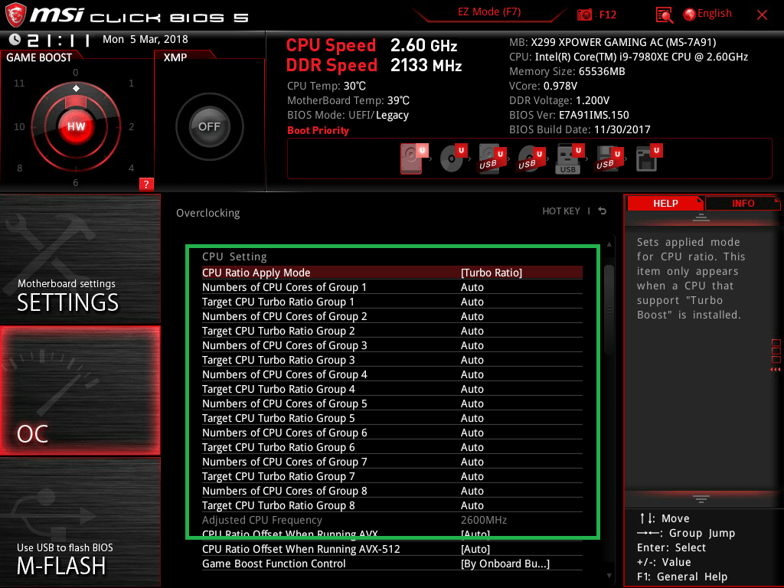The width and height of the screenshot is (784, 588).
Task: Click the settings list scrollbar thumb
Action: tap(609, 310)
